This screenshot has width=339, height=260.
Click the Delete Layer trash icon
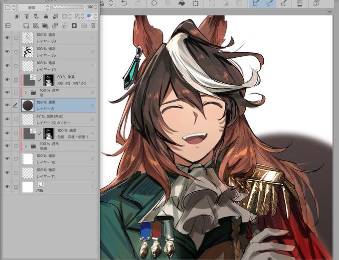click(x=93, y=26)
